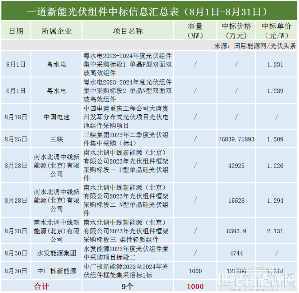Image resolution: width=299 pixels, height=293 pixels.
Task: Select the company name 中广核新能源
Action: pos(56,271)
